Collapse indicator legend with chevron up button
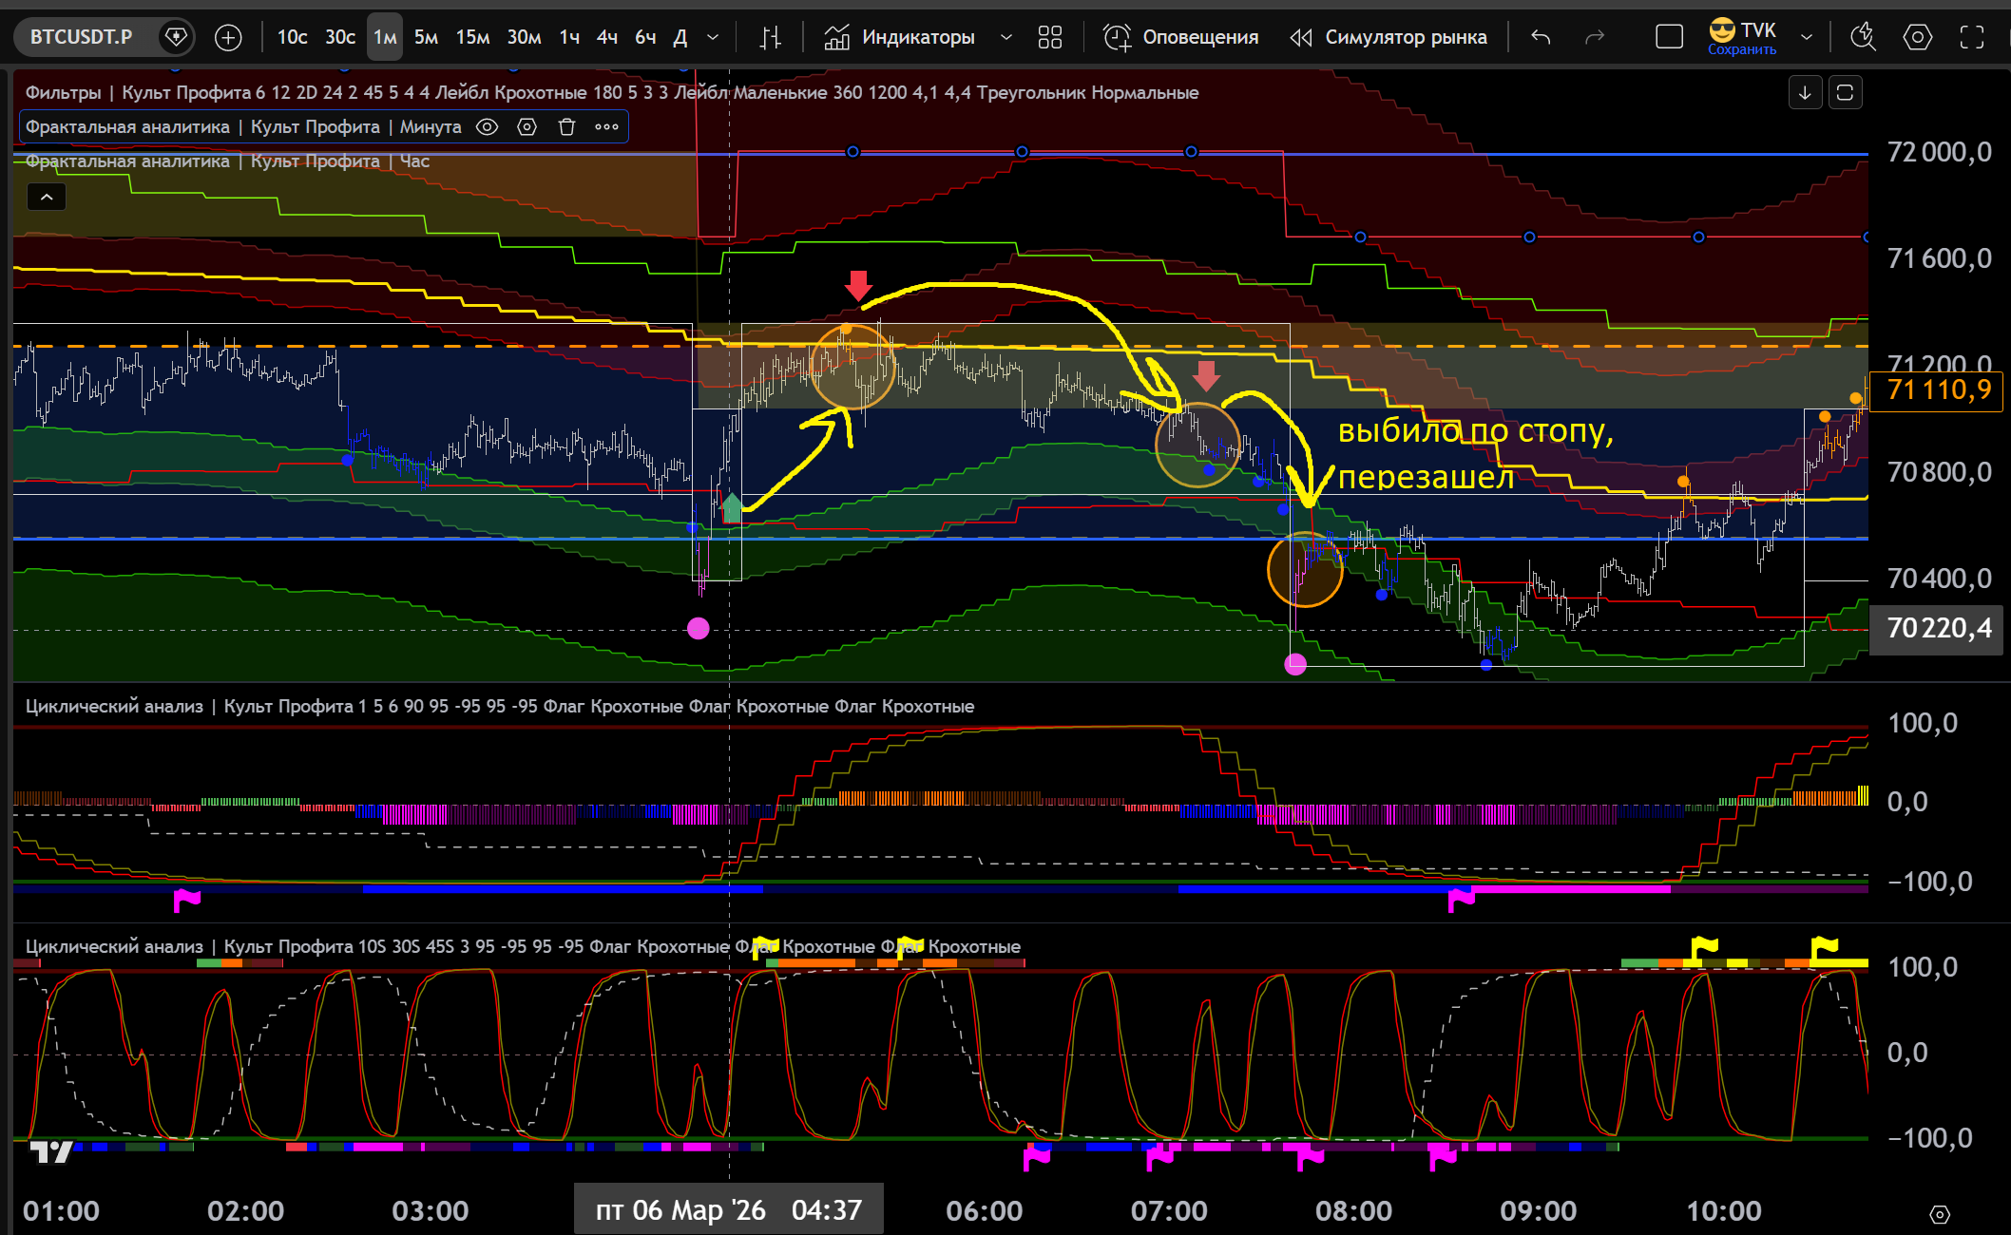The height and width of the screenshot is (1235, 2011). point(47,197)
